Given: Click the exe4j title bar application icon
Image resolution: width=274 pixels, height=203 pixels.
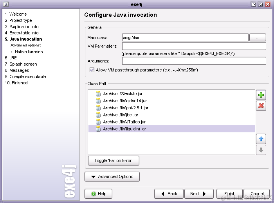Looking at the screenshot, I should coord(6,4).
